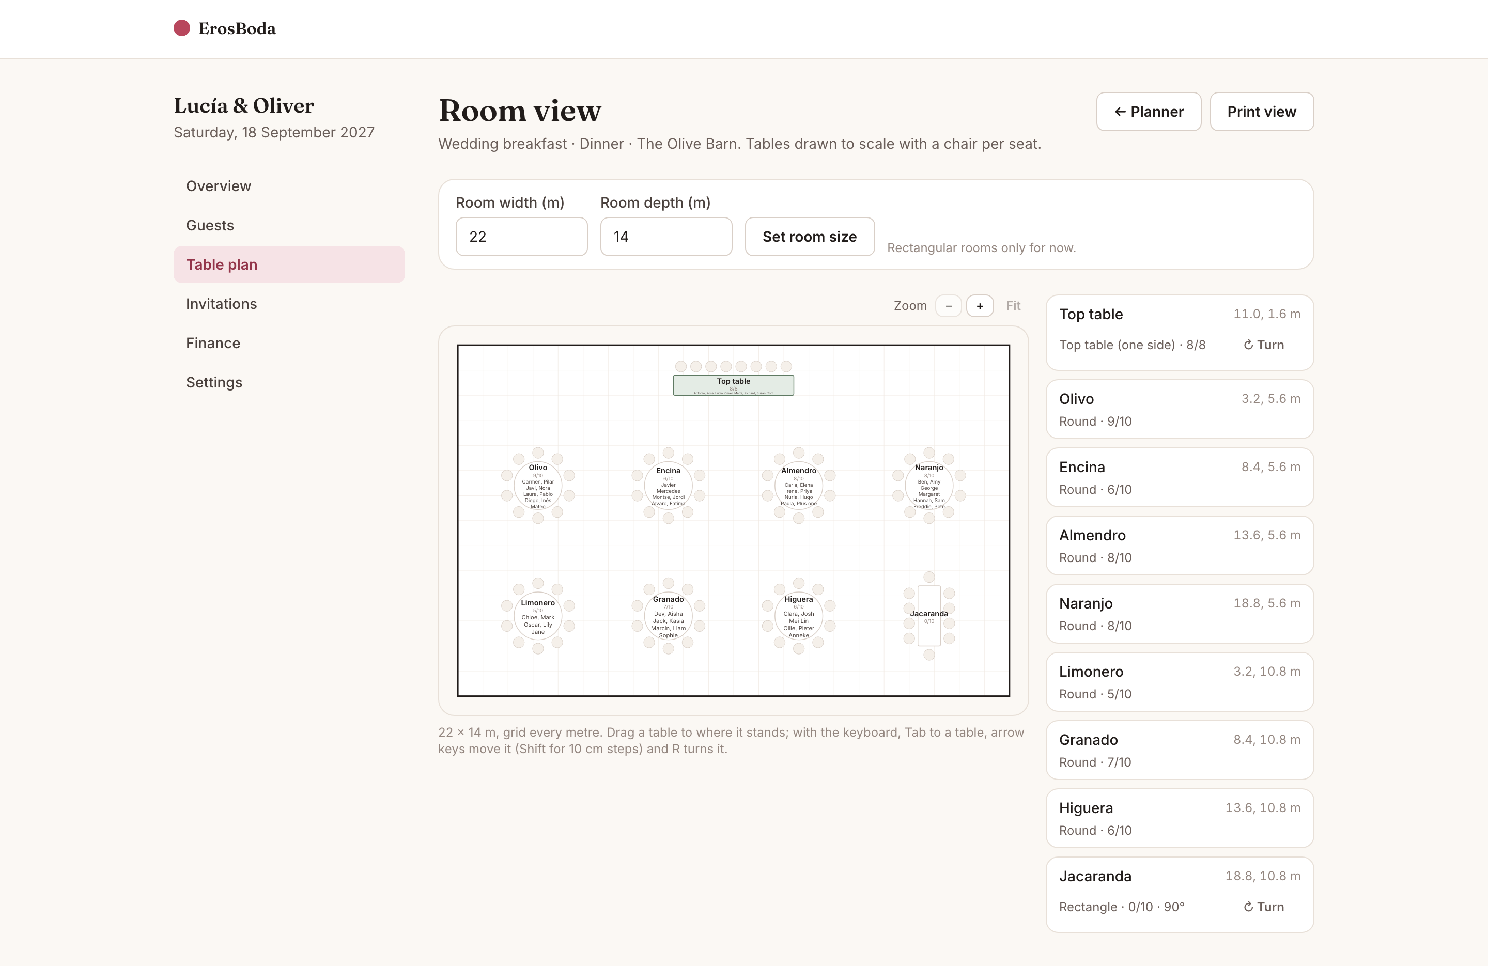Select Granado round table on plan
The width and height of the screenshot is (1488, 966).
click(669, 616)
